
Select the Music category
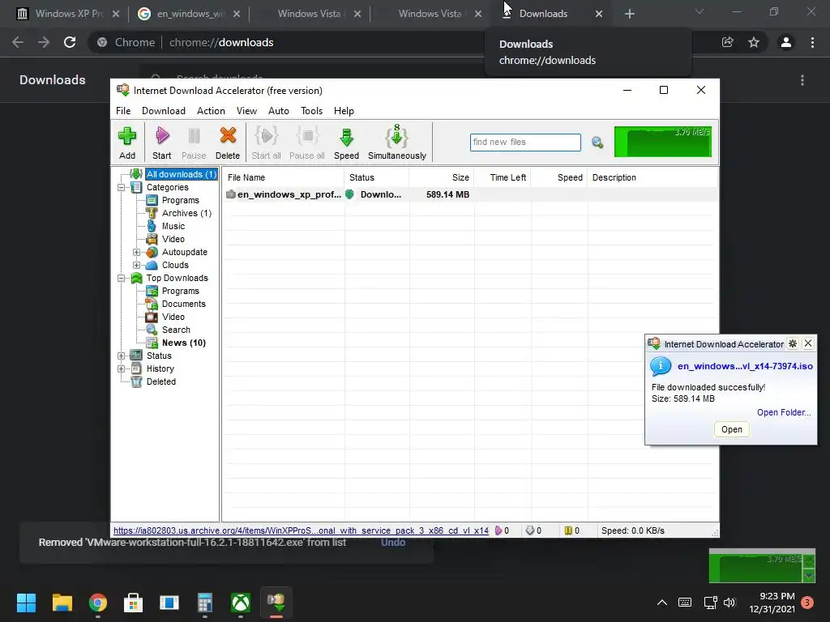coord(173,227)
